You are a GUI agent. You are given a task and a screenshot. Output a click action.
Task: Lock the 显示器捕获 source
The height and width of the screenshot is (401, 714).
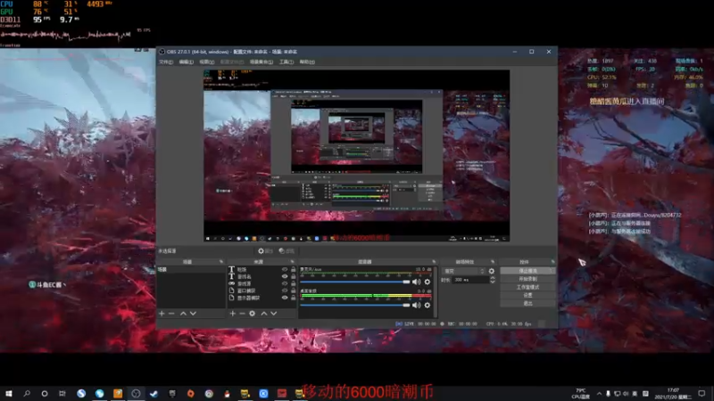(294, 298)
